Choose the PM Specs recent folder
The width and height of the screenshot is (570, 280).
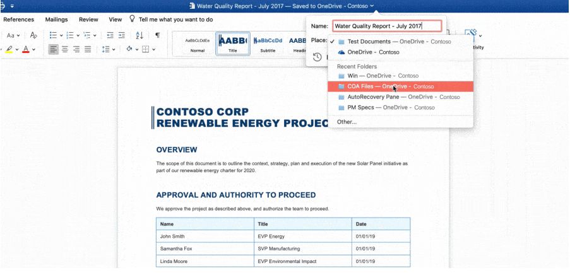click(x=401, y=107)
